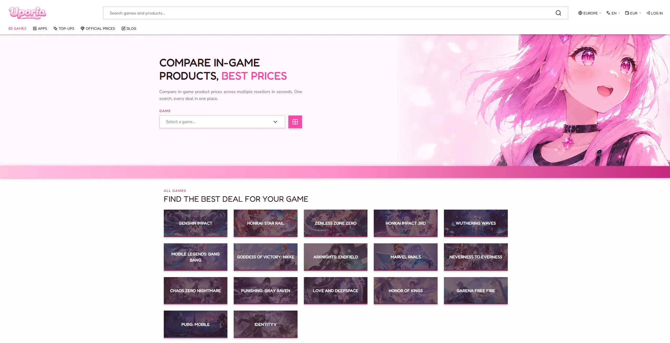This screenshot has width=670, height=343.
Task: Click the magnifier search icon
Action: coord(558,13)
